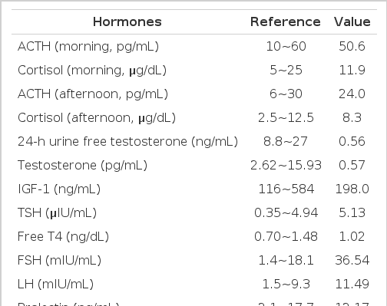This screenshot has width=387, height=306.
Task: Select the TSH (µIU/mL) row label
Action: (x=57, y=213)
